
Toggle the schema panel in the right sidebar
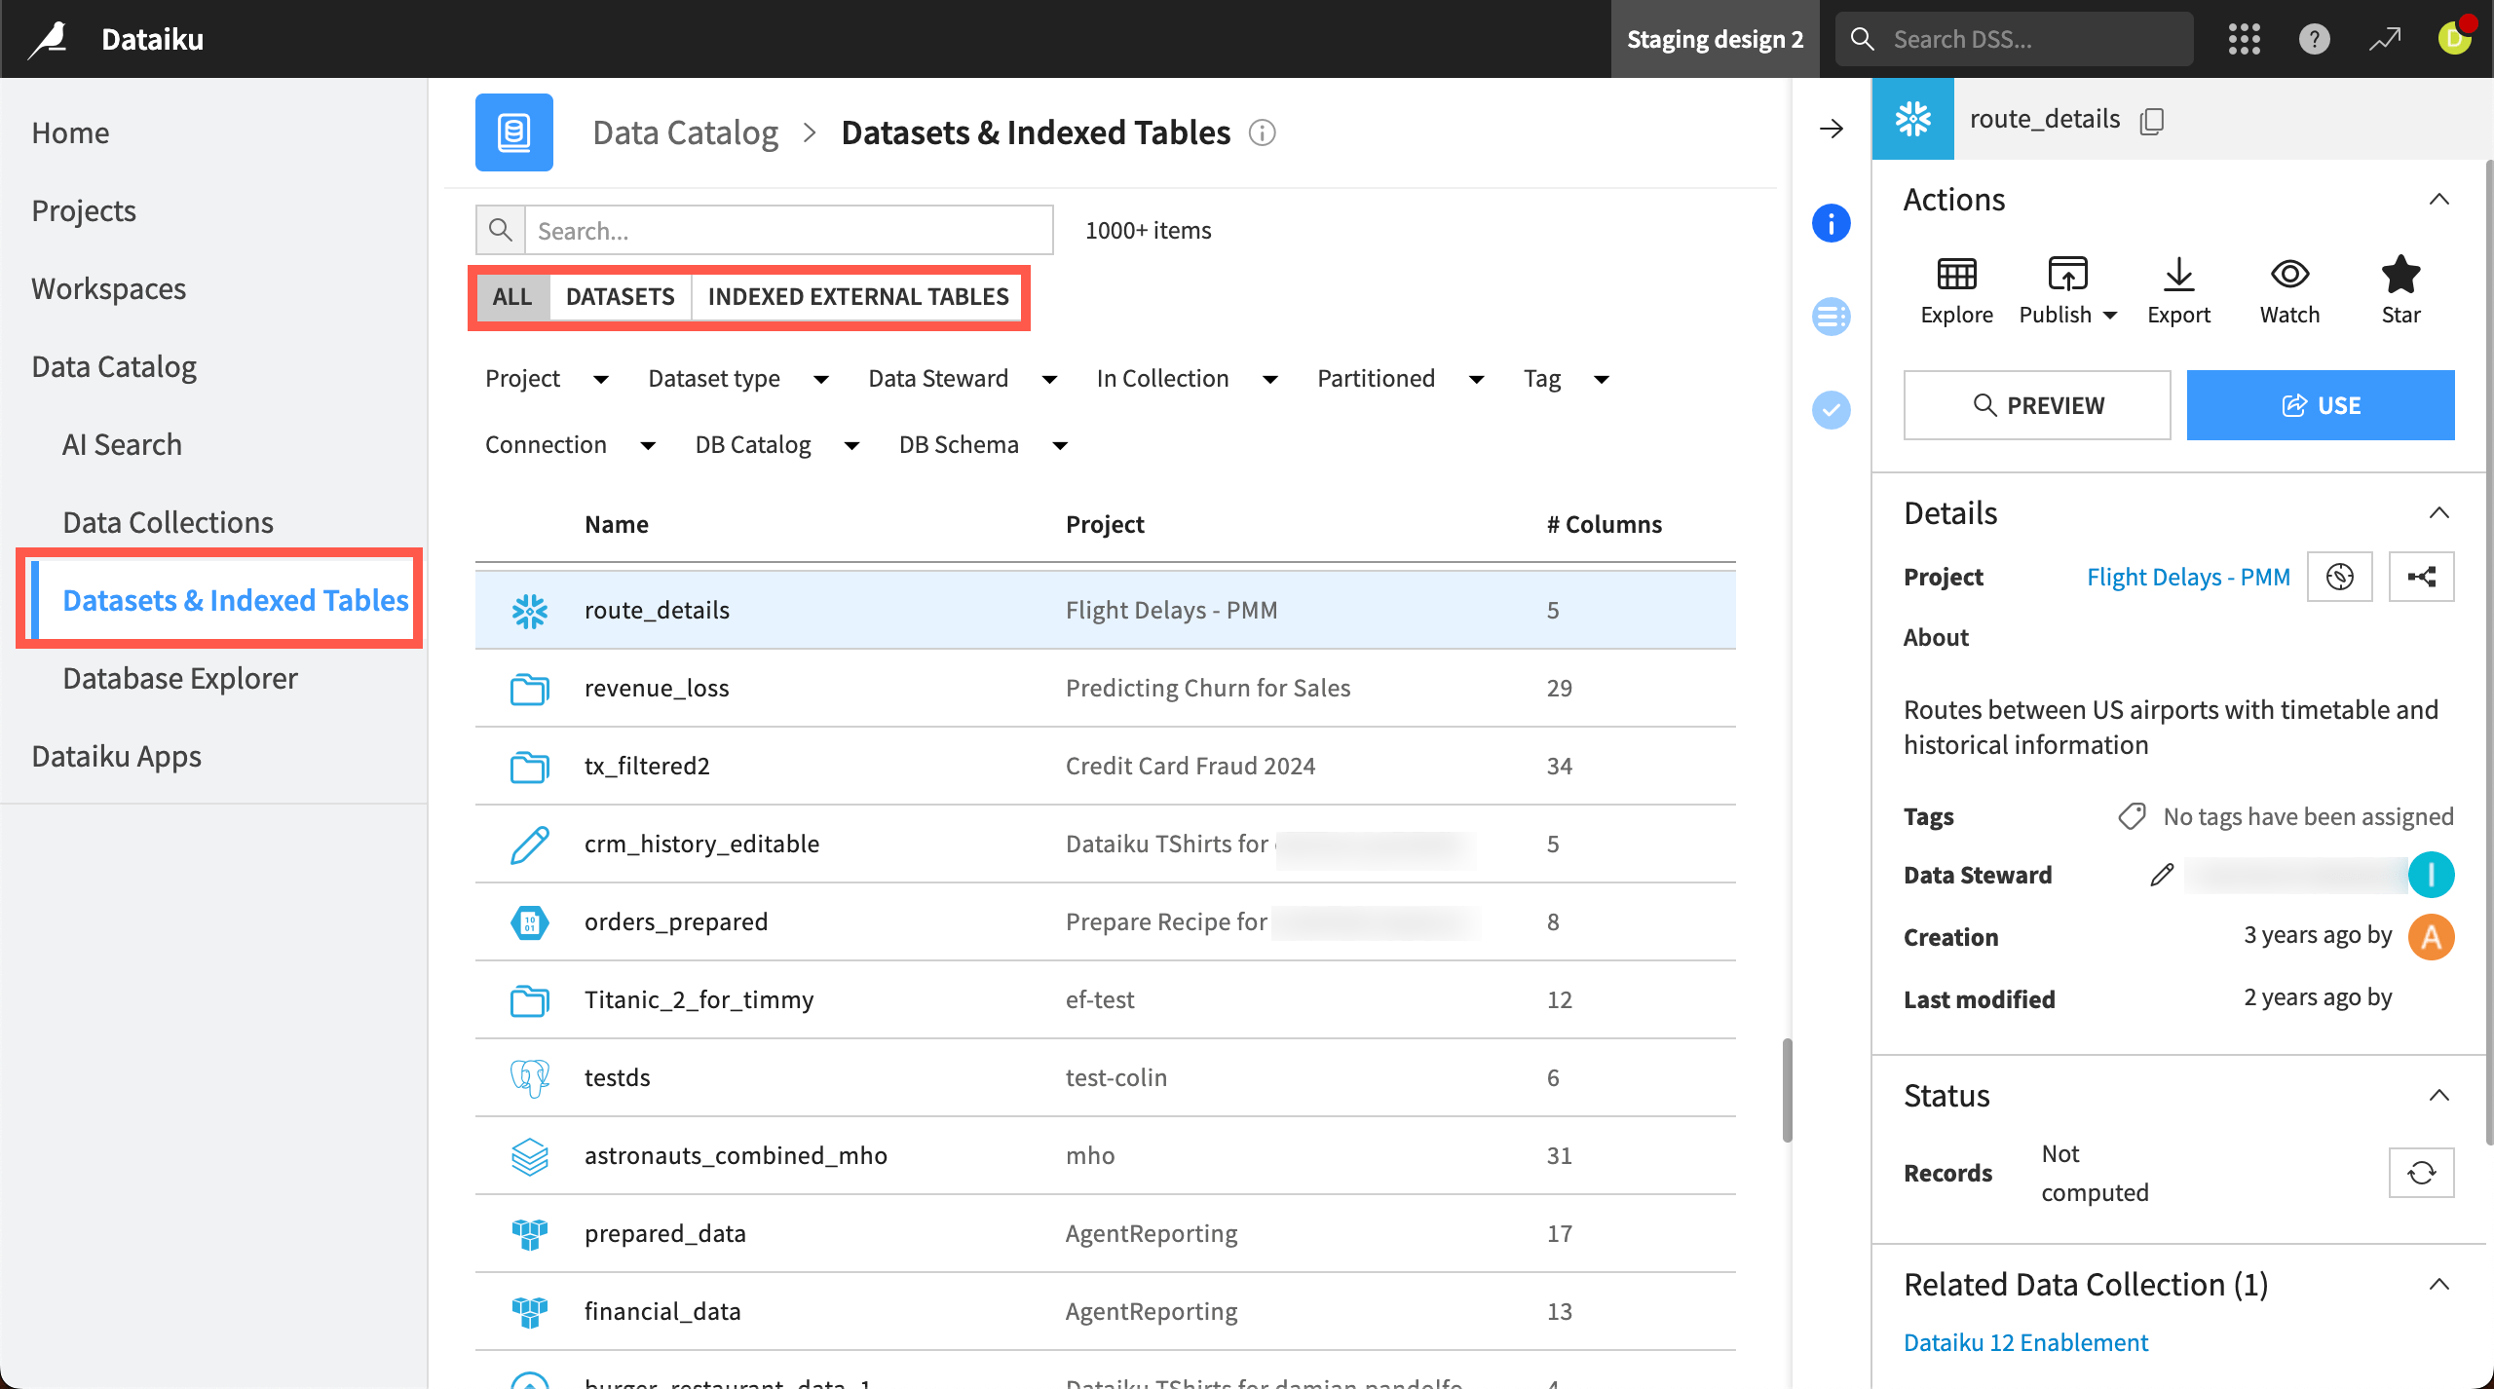(x=1832, y=317)
